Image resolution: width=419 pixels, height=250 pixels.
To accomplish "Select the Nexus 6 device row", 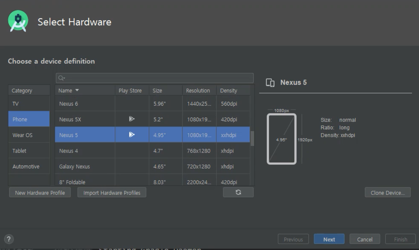I will [152, 104].
